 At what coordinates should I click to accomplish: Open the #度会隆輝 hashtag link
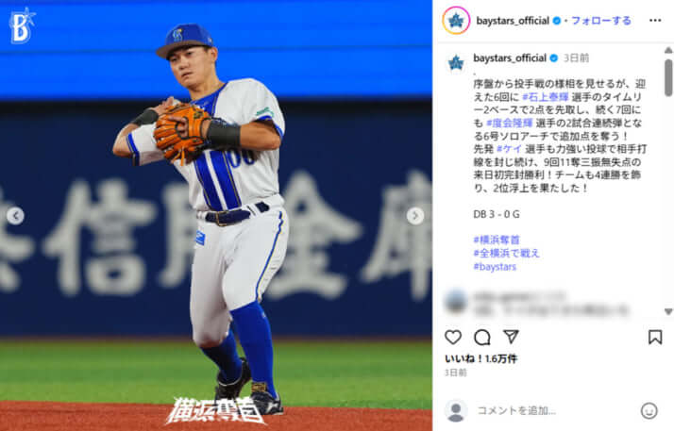coord(510,124)
